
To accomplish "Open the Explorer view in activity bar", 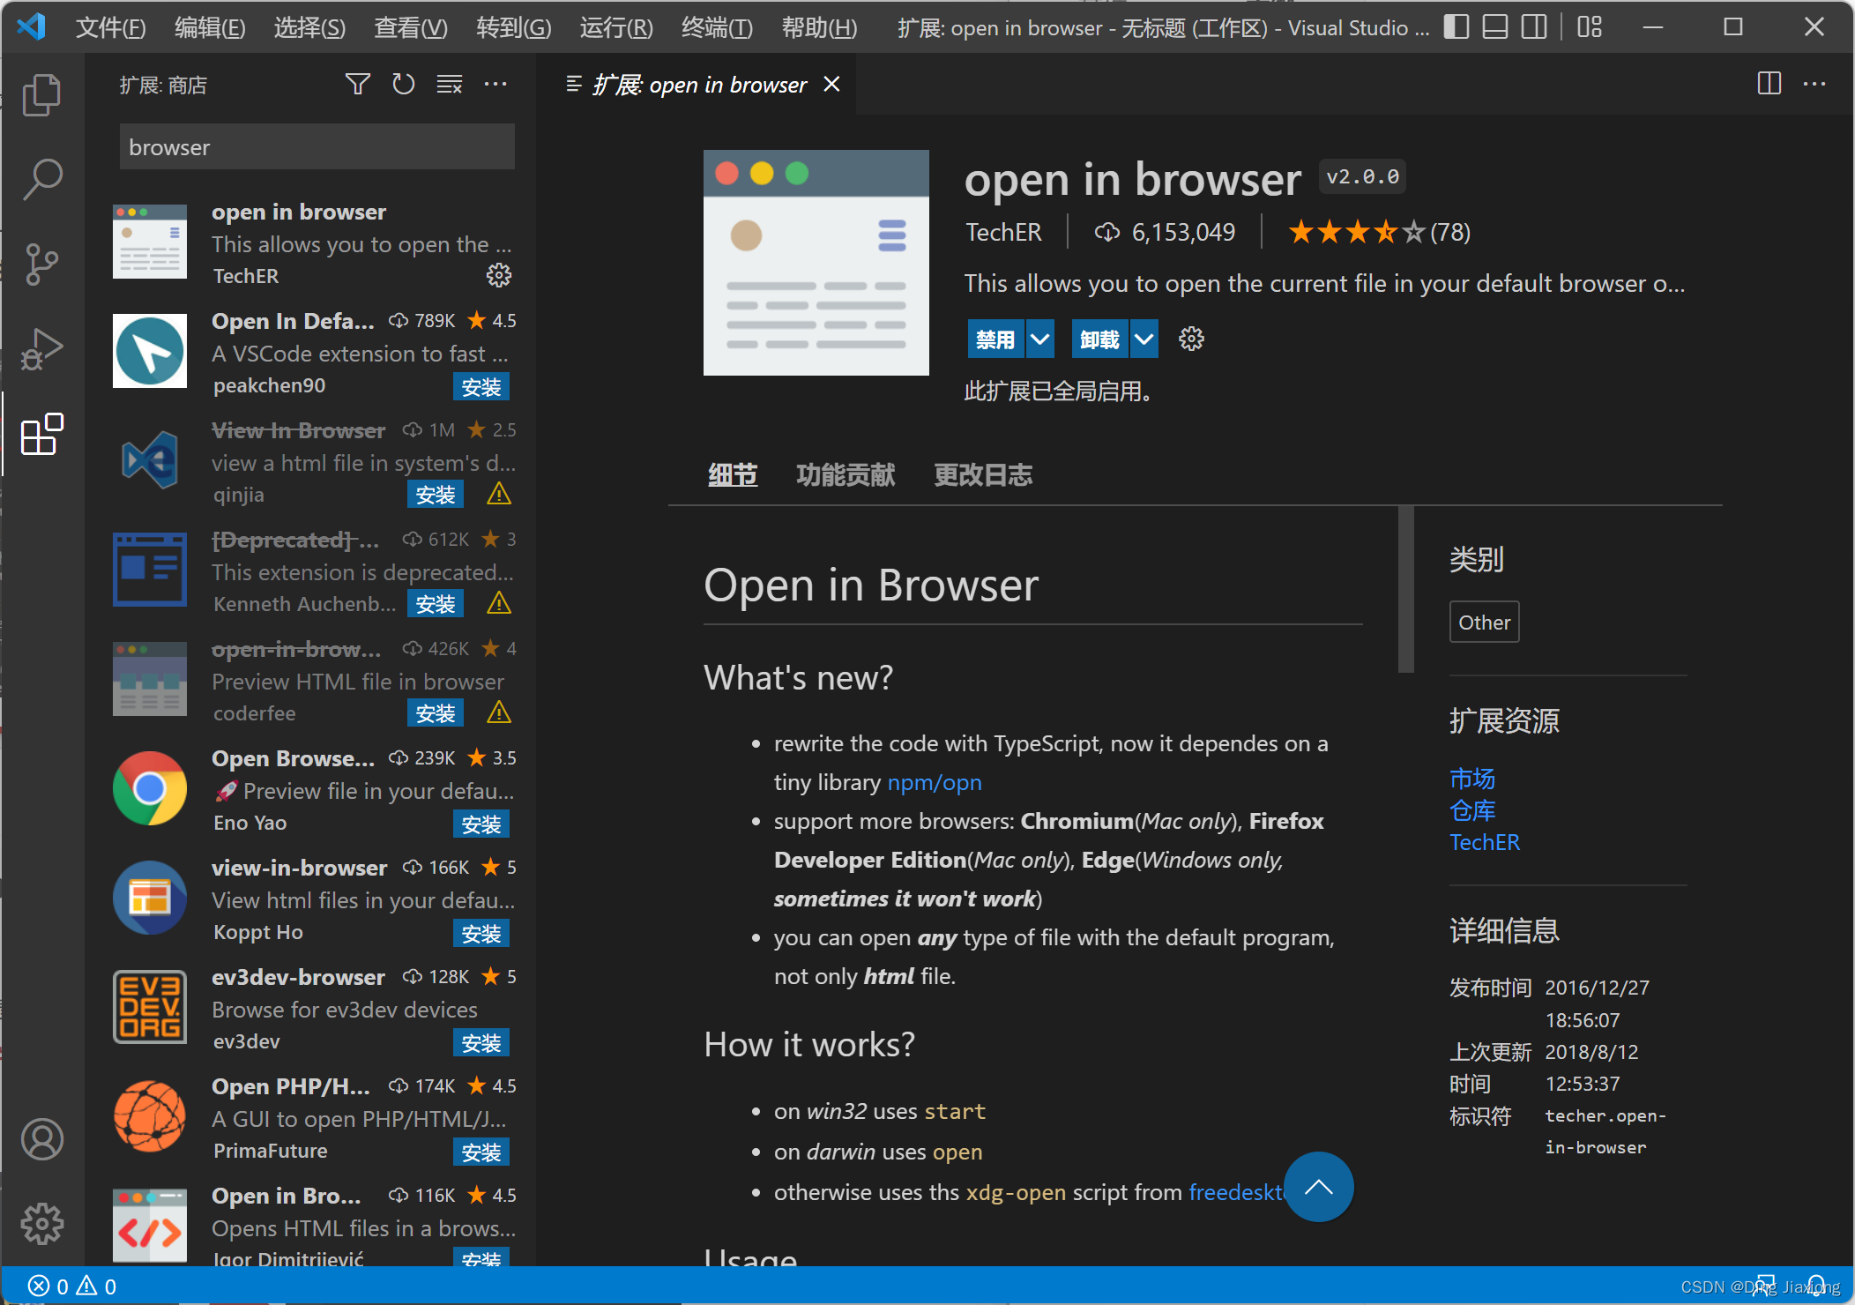I will 41,95.
